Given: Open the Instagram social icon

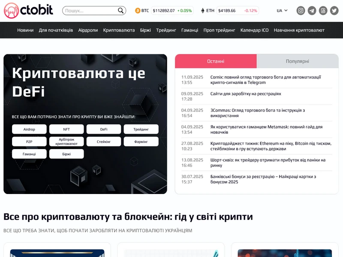Looking at the screenshot, I should (301, 10).
